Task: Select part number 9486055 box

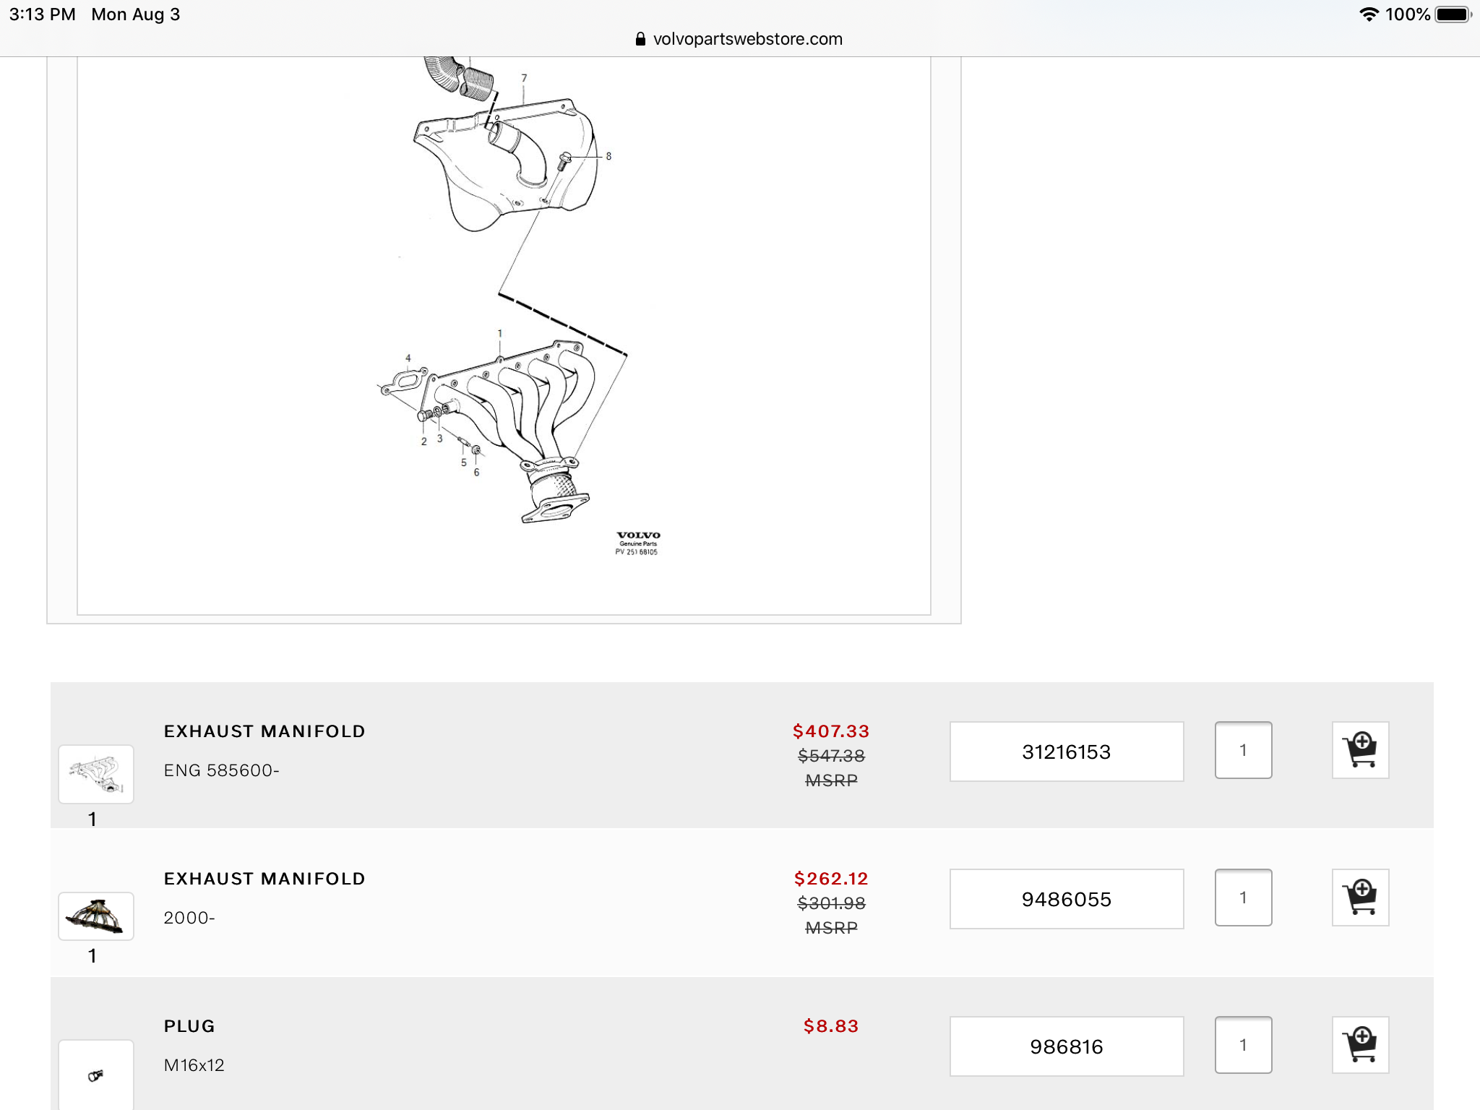Action: click(1066, 899)
